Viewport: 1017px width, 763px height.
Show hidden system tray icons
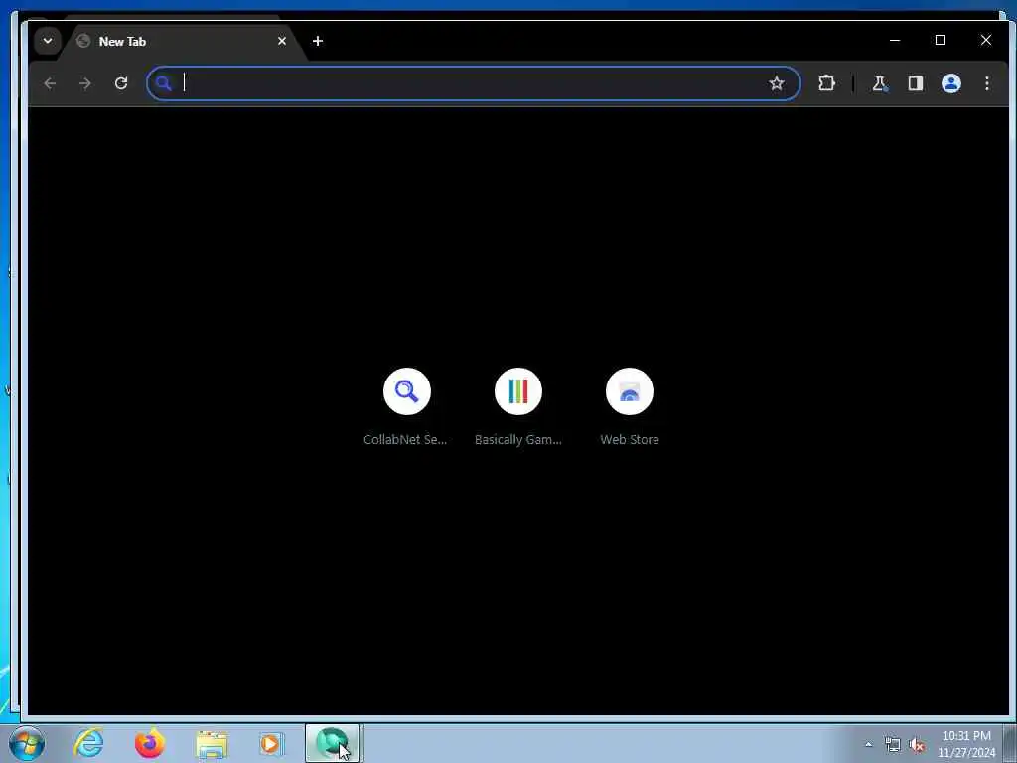pyautogui.click(x=868, y=744)
